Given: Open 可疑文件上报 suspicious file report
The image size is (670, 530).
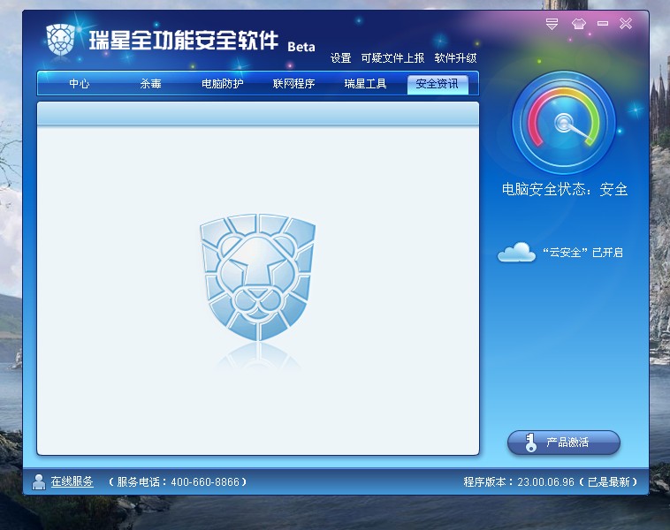Looking at the screenshot, I should click(x=392, y=58).
